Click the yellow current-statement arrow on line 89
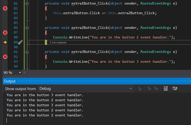The width and height of the screenshot is (191, 125). 5,42
